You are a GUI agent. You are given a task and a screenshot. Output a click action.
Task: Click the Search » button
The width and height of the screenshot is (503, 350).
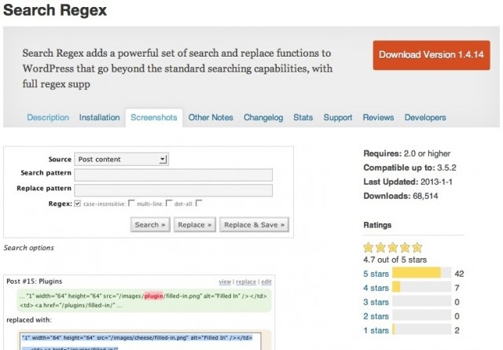click(x=150, y=225)
